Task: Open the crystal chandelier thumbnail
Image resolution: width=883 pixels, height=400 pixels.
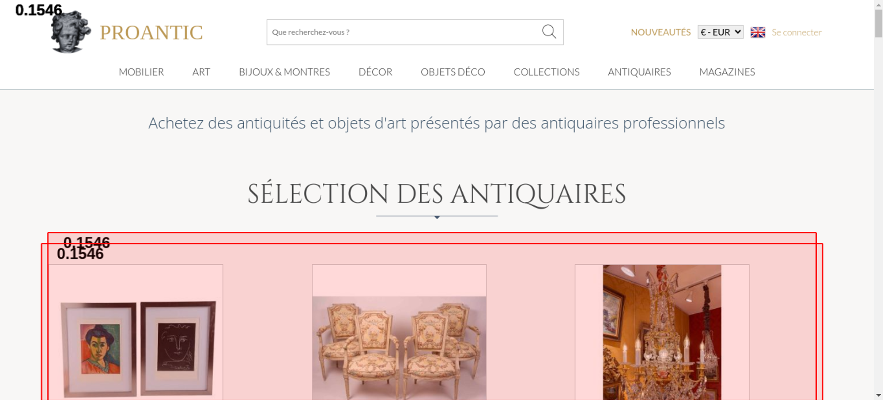Action: coord(662,332)
